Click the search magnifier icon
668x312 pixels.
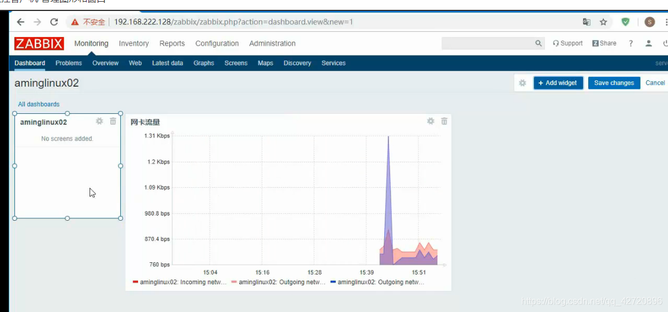538,43
